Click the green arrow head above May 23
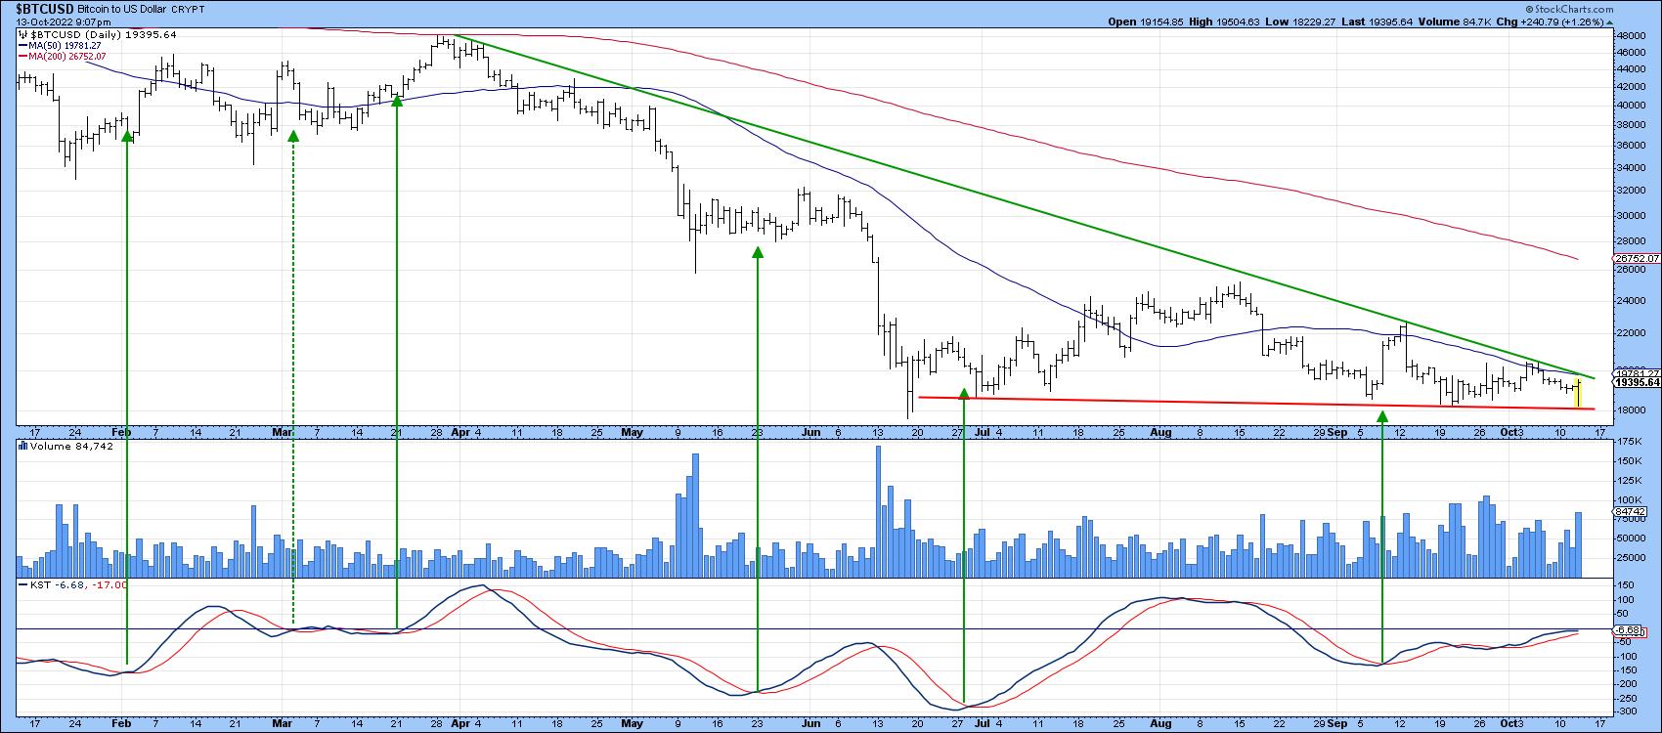The width and height of the screenshot is (1662, 733). [758, 252]
